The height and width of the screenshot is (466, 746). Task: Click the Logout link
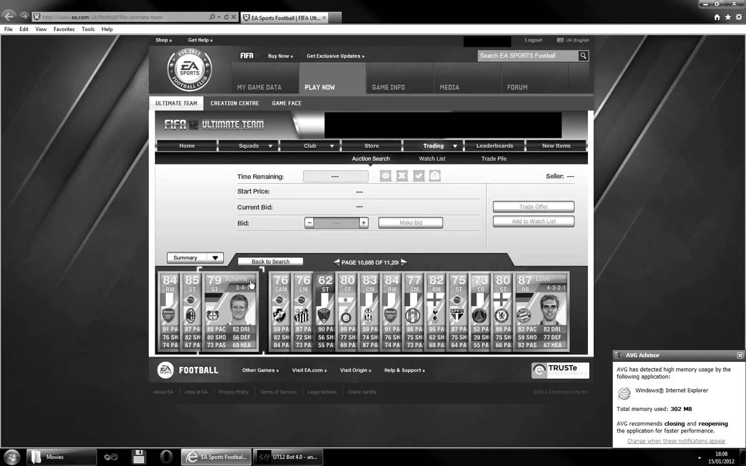(534, 40)
